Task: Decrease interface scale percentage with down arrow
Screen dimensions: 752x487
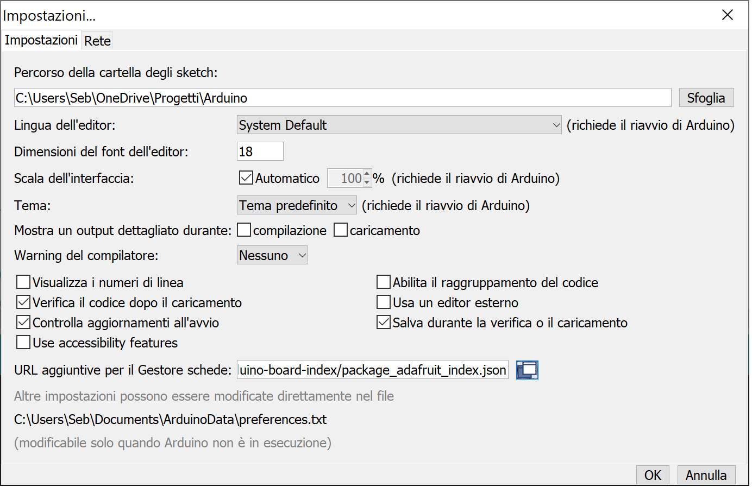Action: [x=367, y=182]
